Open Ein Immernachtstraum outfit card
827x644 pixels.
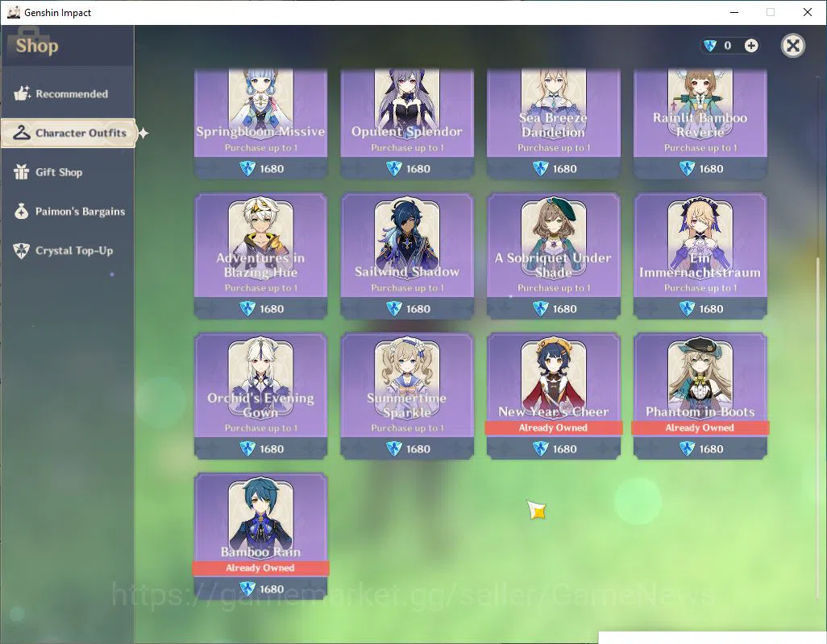700,256
